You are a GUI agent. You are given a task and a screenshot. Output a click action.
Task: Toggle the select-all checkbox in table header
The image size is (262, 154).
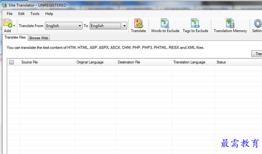coord(12,62)
